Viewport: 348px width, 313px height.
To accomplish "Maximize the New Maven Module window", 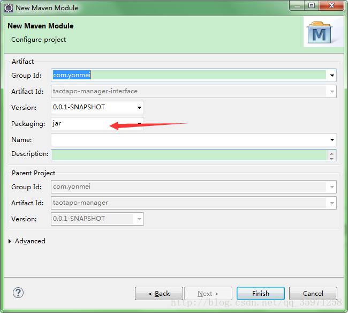I will pos(312,6).
